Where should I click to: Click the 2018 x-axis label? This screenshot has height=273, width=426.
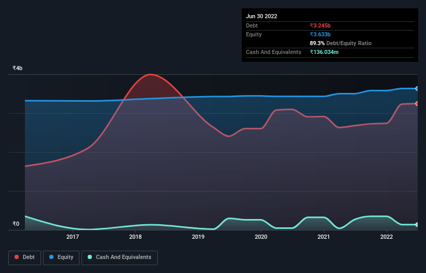coord(135,237)
